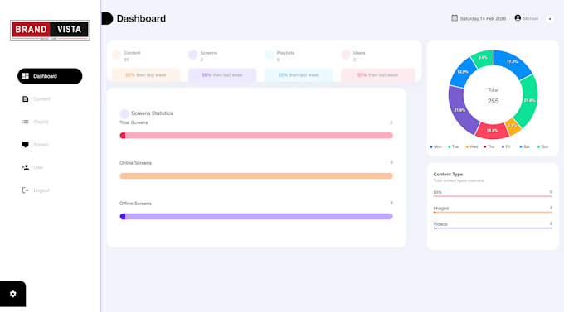This screenshot has width=564, height=312.
Task: Click the sidebar toggle beside Dashboard title
Action: click(x=107, y=18)
